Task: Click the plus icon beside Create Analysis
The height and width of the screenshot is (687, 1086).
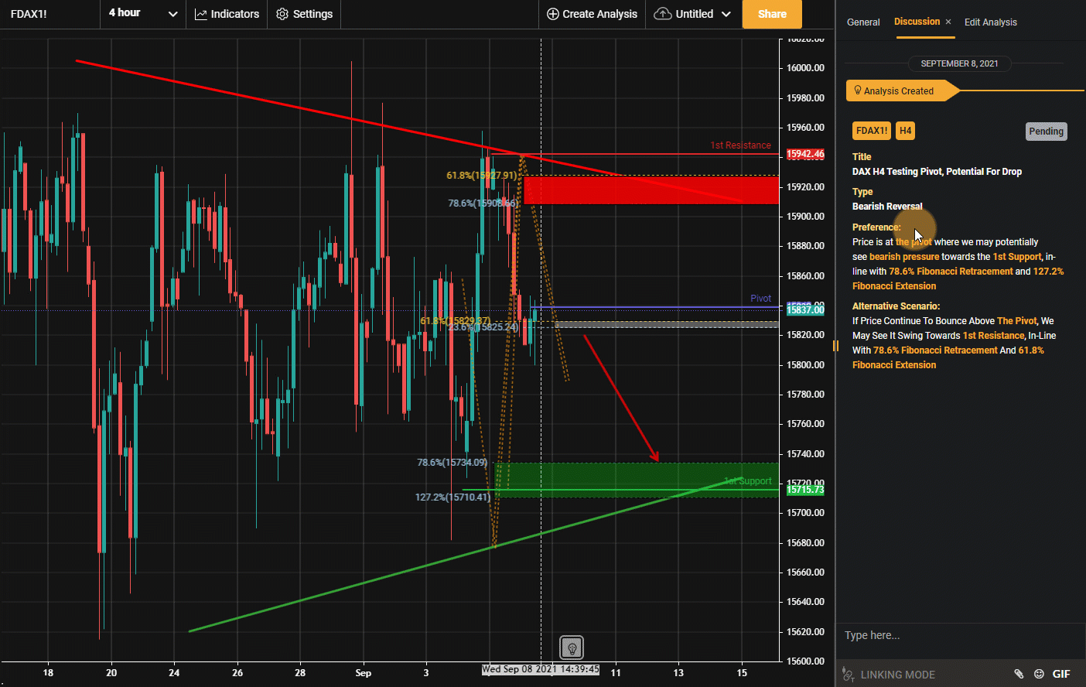Action: click(x=552, y=14)
